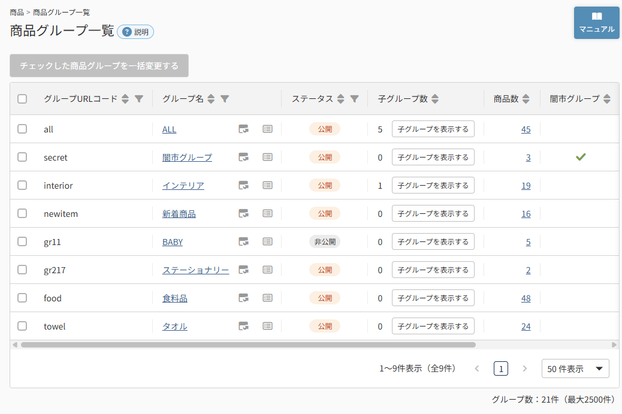The height and width of the screenshot is (414, 622).
Task: Open the preview icon in the BABY row
Action: pyautogui.click(x=243, y=241)
